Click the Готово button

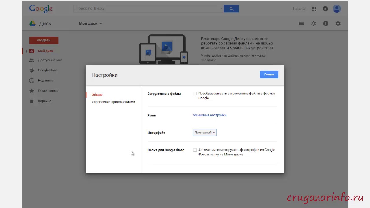(269, 75)
